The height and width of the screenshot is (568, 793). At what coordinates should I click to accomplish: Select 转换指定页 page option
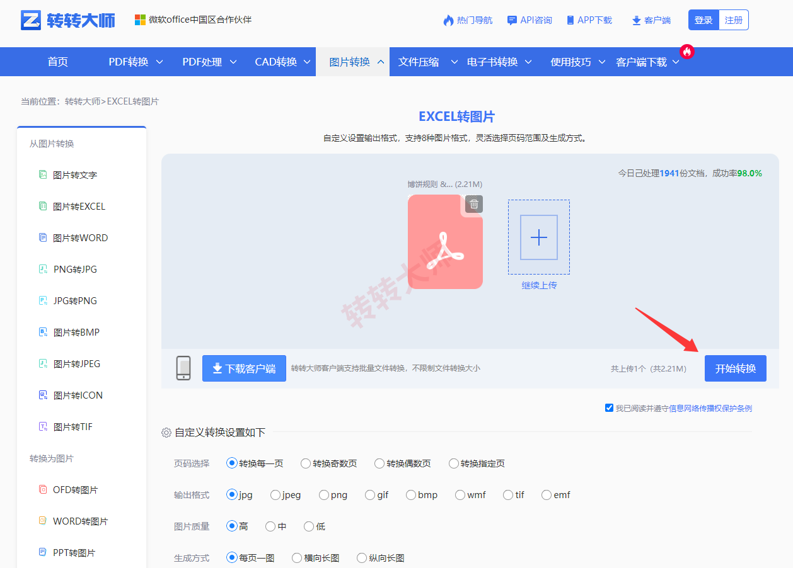[x=454, y=463]
